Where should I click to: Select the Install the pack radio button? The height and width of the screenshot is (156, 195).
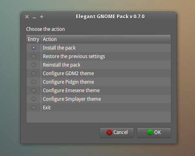tap(33, 48)
